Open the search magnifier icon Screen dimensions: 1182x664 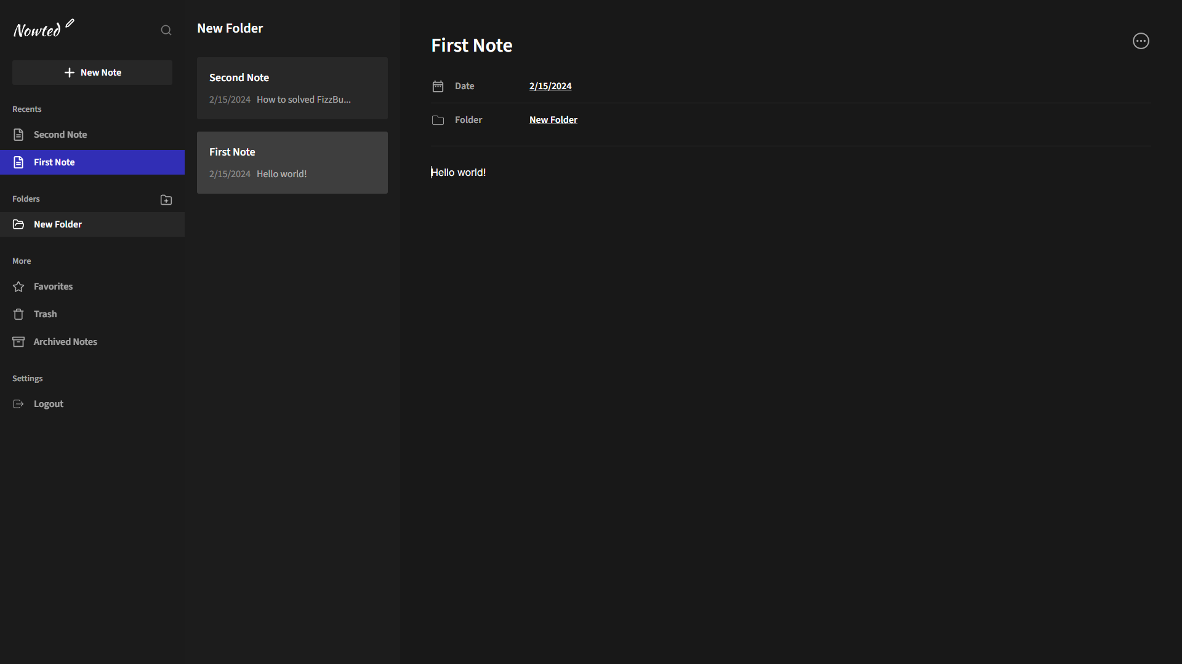coord(166,30)
